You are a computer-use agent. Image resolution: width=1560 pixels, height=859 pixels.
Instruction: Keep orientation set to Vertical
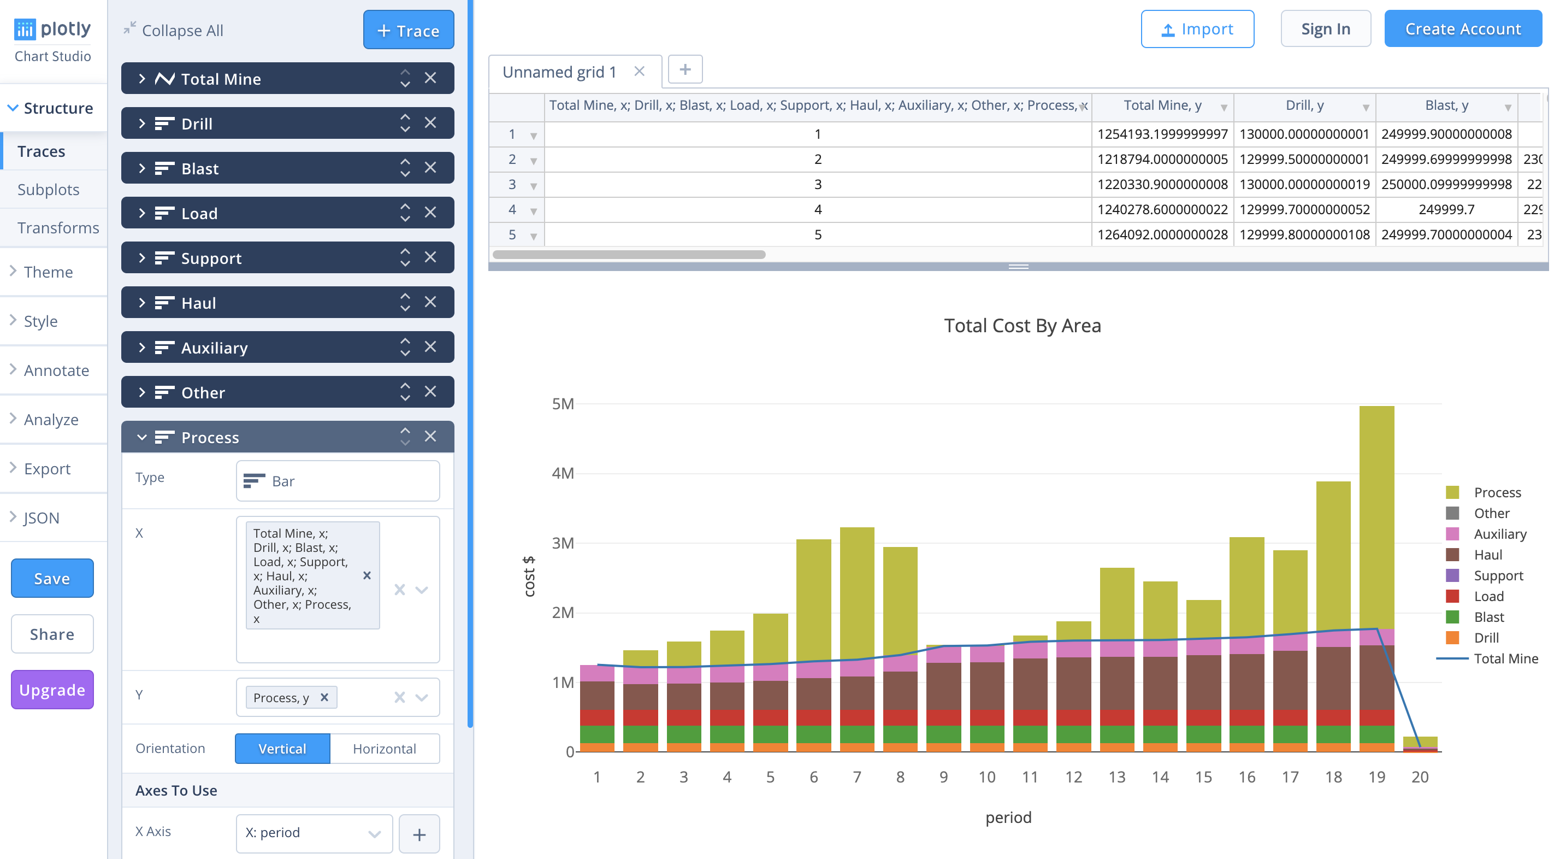[x=282, y=748]
